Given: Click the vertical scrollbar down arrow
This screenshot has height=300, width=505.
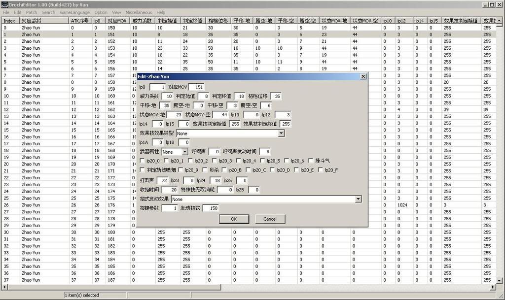Looking at the screenshot, I should pyautogui.click(x=500, y=281).
